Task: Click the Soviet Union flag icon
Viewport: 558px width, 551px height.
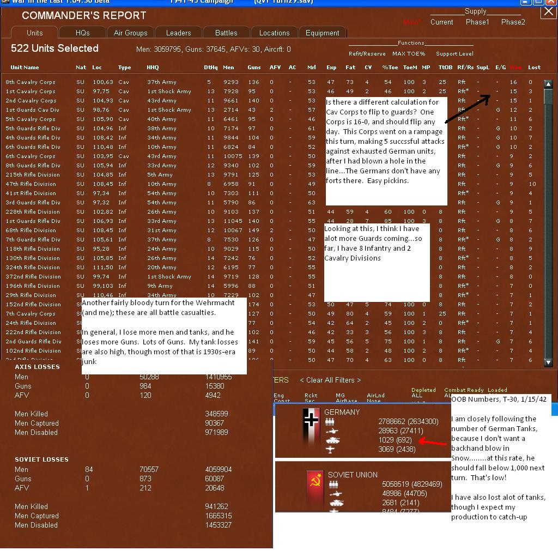Action: point(315,490)
